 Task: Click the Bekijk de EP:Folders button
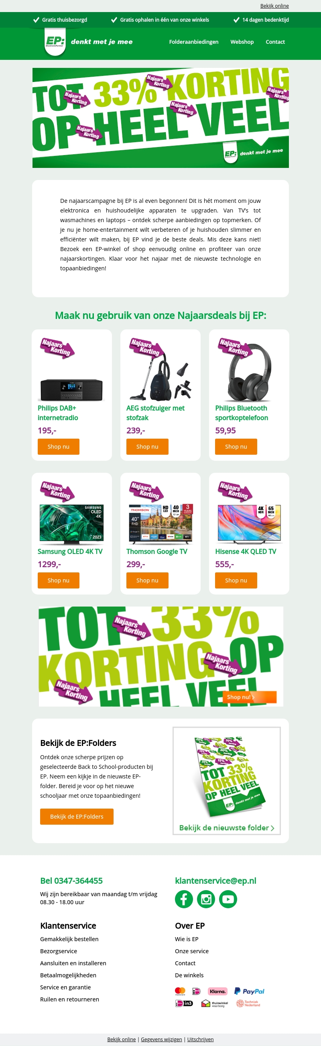click(77, 816)
